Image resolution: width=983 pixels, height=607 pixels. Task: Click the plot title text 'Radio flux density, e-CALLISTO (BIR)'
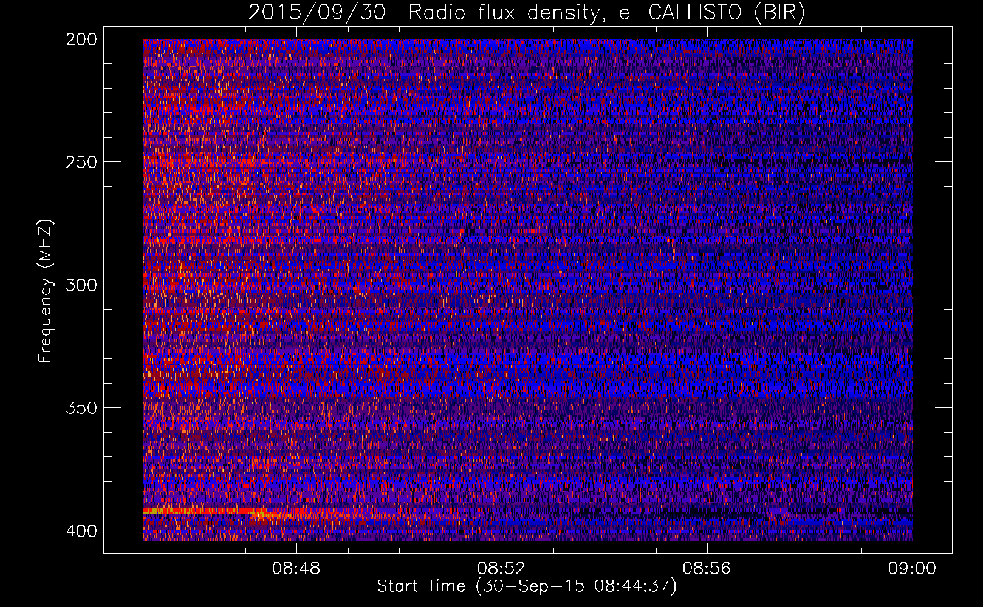pos(606,13)
